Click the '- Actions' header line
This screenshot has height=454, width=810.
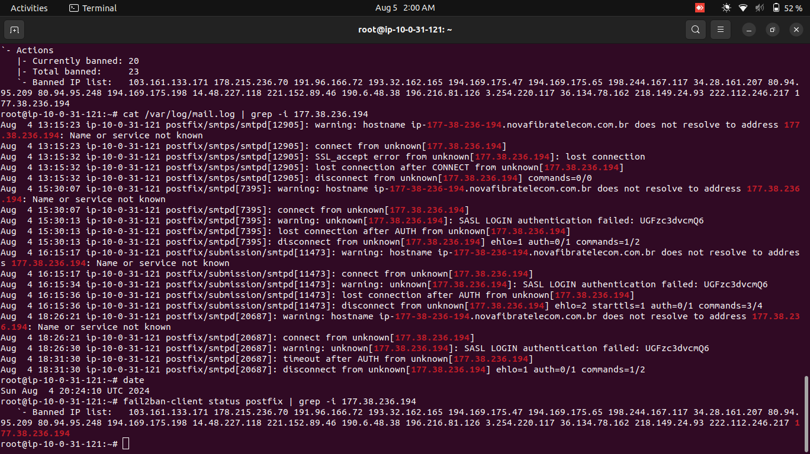[27, 50]
